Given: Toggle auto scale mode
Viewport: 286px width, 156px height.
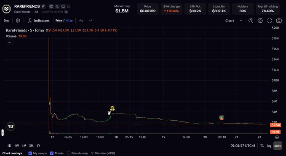Looking at the screenshot, I should tap(278, 145).
